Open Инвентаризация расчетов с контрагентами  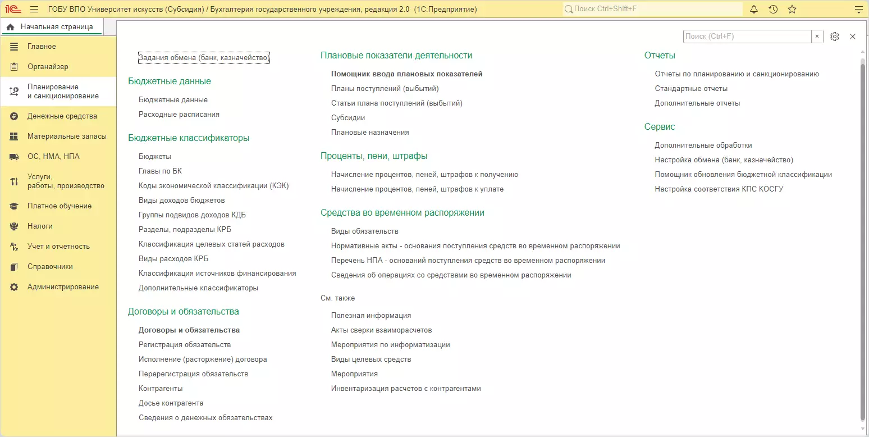(x=406, y=389)
